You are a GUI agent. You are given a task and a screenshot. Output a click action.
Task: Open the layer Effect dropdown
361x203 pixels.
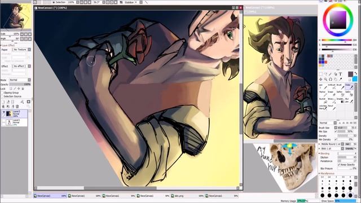[29, 66]
